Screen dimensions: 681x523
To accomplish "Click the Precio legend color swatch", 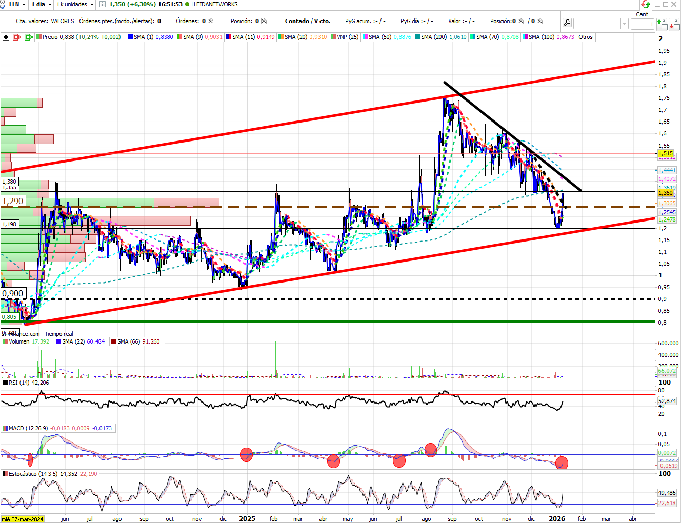I will (x=38, y=37).
